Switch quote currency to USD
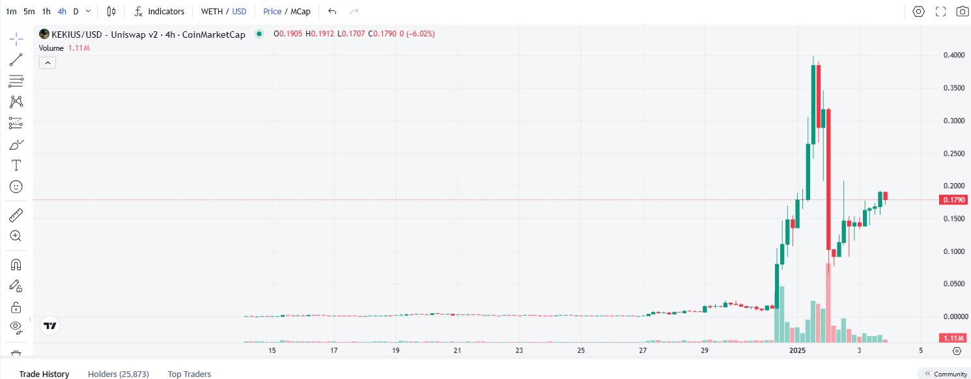This screenshot has width=971, height=379. pyautogui.click(x=239, y=11)
